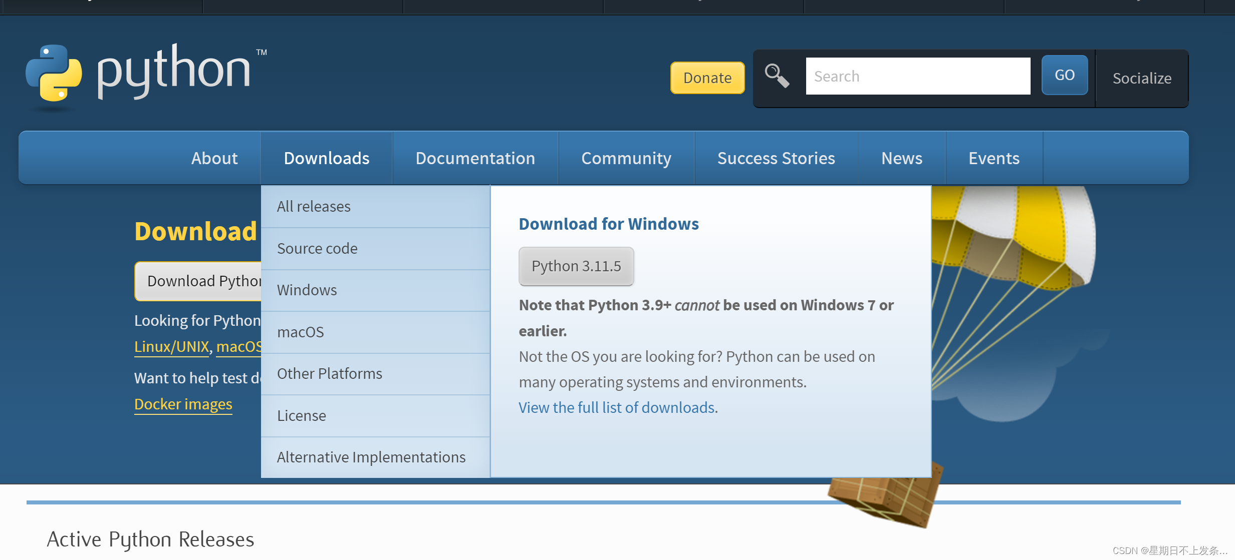The width and height of the screenshot is (1235, 560).
Task: Click the Download for Windows heading
Action: pos(609,224)
